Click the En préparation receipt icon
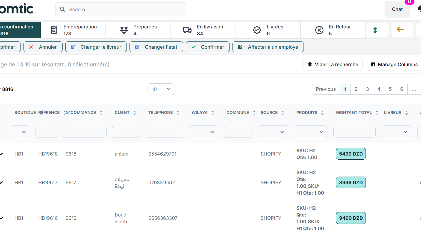 (x=54, y=30)
